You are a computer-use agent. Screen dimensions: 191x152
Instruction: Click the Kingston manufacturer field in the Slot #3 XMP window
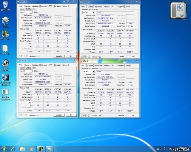click(x=105, y=80)
